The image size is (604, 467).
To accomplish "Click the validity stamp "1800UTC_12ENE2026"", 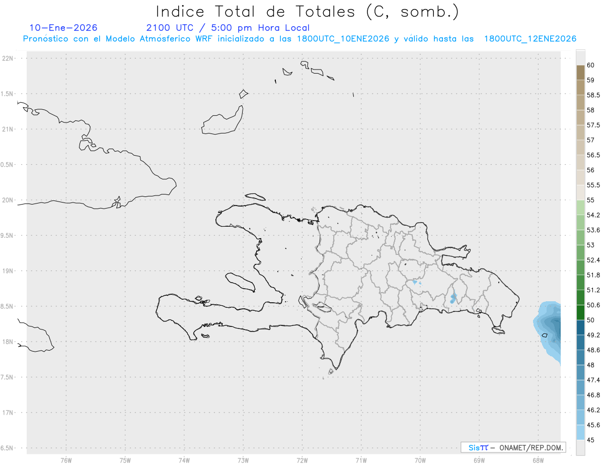I will (x=530, y=39).
